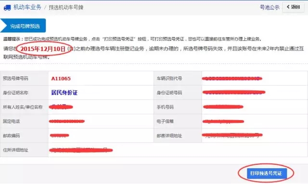
Task: Click the blue truck icon in header
Action: coord(7,8)
